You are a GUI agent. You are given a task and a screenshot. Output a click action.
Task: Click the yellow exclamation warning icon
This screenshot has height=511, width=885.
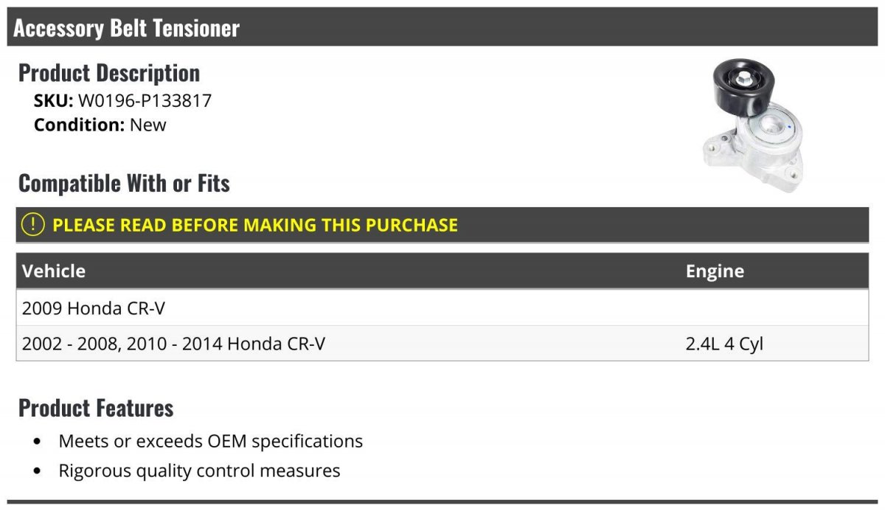(32, 224)
